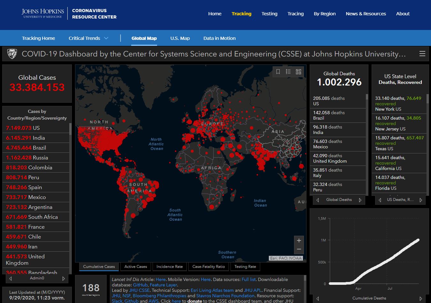Open the JHU CSSE link
431x303 pixels.
click(x=139, y=290)
